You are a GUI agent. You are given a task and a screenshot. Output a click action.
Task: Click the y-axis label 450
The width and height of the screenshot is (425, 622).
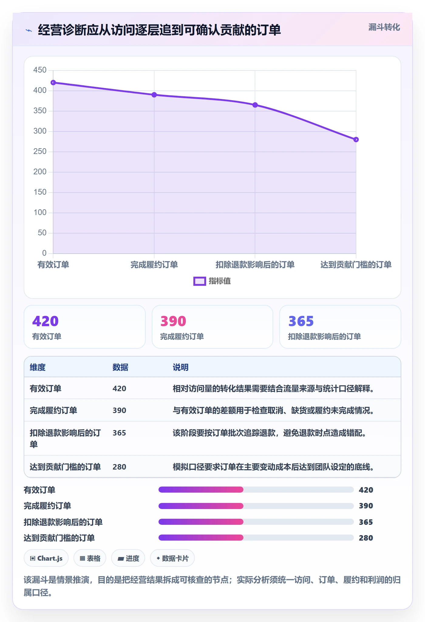coord(40,70)
